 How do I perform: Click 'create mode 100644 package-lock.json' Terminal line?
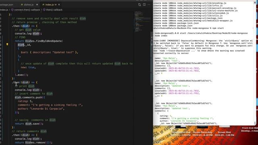pyautogui.click(x=176, y=23)
